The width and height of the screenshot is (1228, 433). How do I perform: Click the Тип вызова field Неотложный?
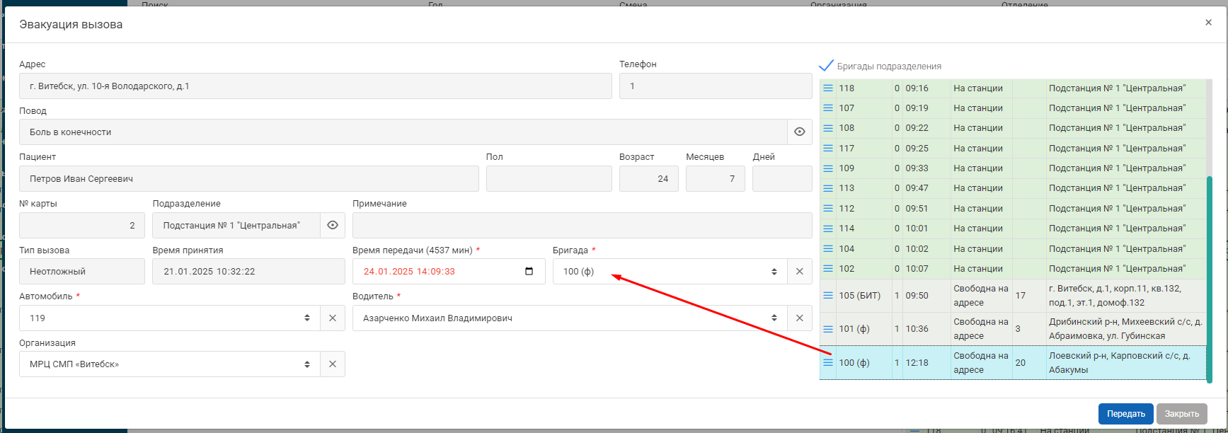82,272
